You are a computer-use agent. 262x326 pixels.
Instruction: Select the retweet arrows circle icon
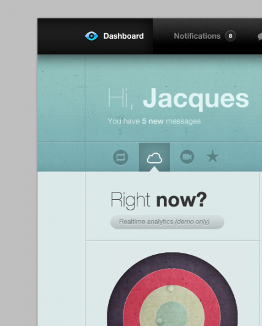pos(120,157)
